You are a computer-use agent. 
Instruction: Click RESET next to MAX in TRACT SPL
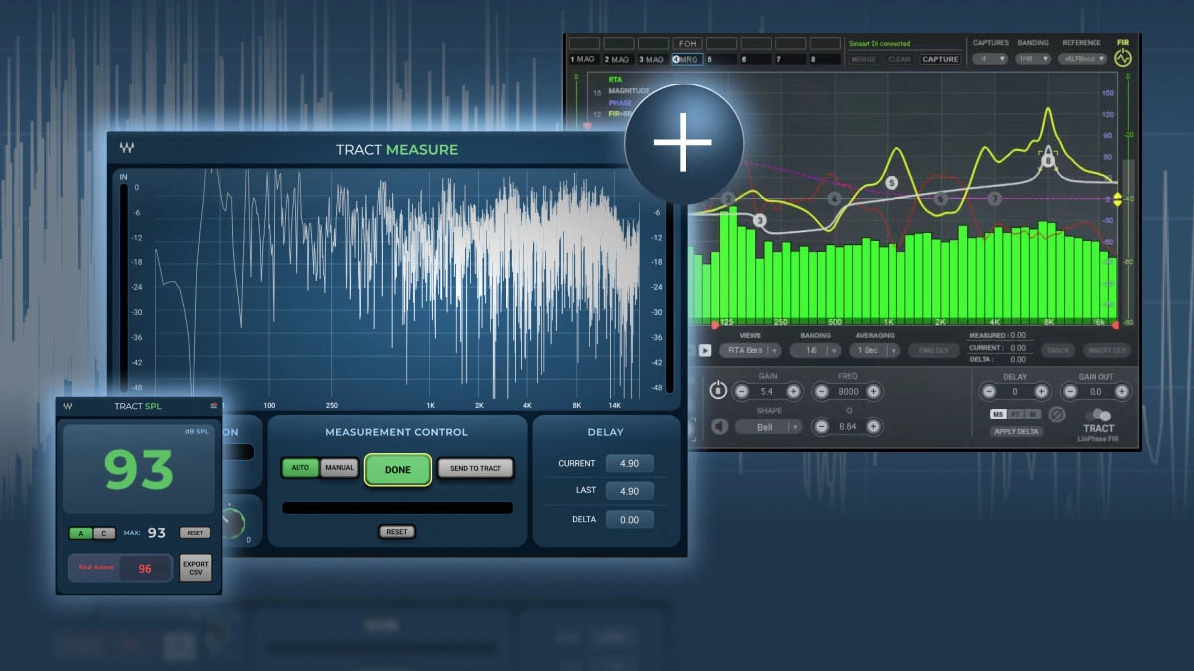pos(195,533)
